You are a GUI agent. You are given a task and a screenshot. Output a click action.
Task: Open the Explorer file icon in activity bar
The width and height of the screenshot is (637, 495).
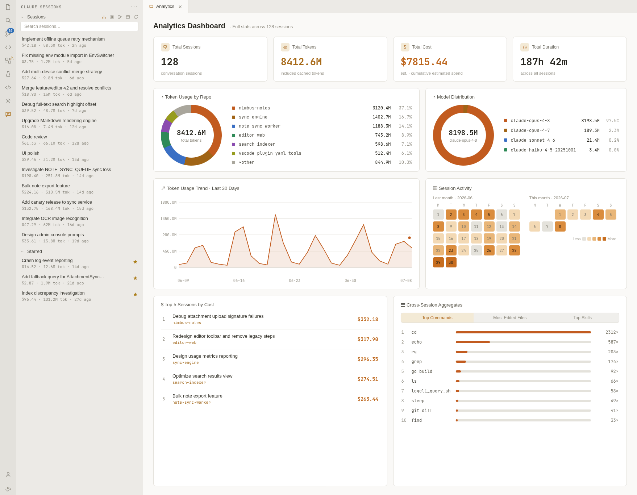point(8,7)
